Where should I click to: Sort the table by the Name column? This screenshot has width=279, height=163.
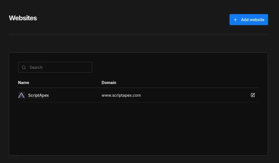(24, 82)
